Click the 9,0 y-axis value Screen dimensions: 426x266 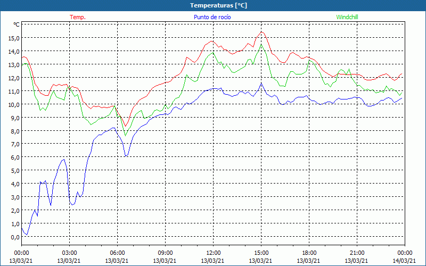[x=15, y=118]
